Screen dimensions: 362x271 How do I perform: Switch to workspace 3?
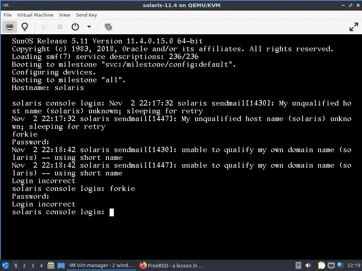click(33, 266)
